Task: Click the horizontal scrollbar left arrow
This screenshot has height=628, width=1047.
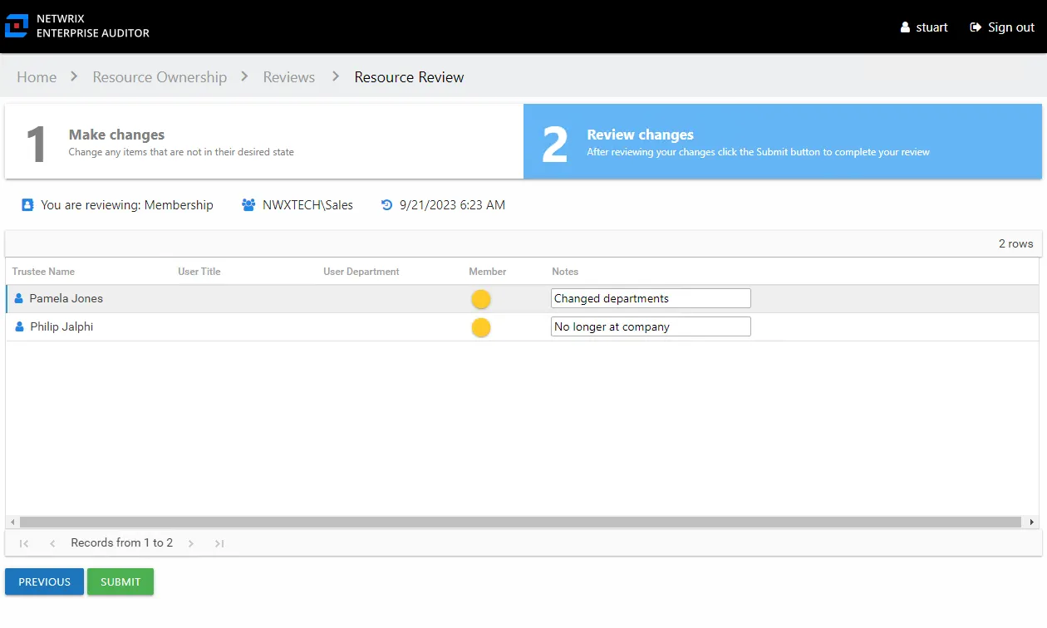Action: 12,522
